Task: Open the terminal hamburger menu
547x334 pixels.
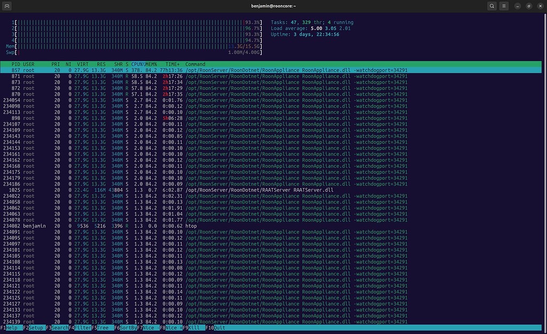Action: (x=504, y=6)
